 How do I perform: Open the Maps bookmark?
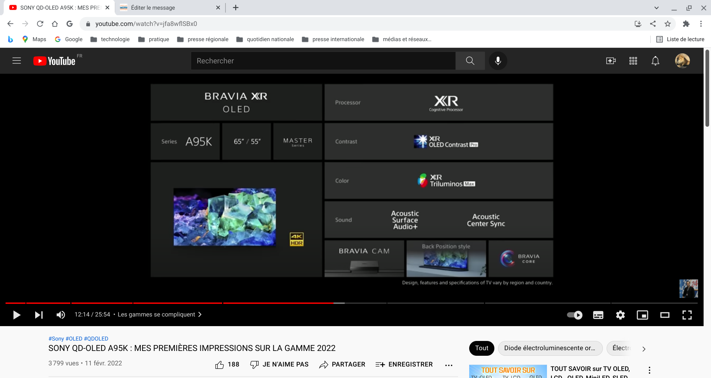click(x=34, y=39)
